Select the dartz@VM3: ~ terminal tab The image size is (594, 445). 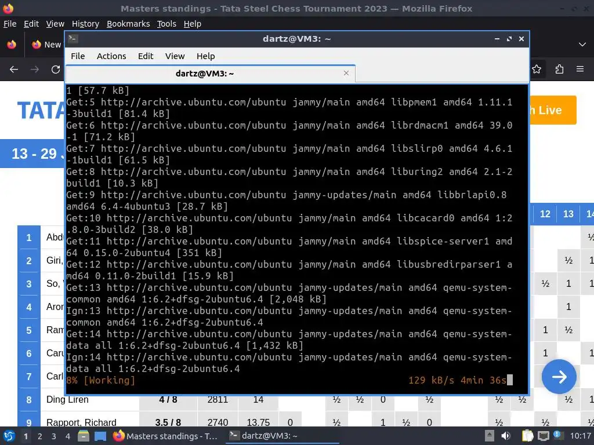(211, 74)
